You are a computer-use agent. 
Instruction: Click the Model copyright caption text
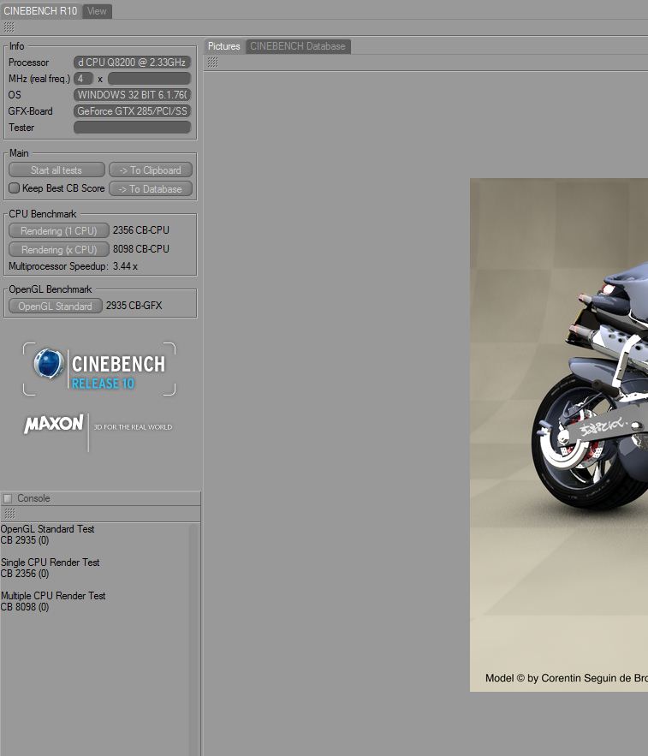(x=567, y=678)
